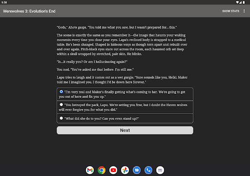250x176 pixels.
Task: Tap the cellular signal status icon
Action: [240, 2]
